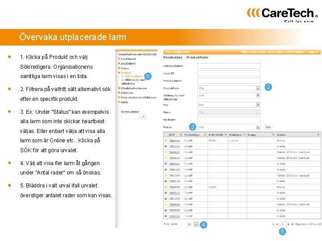This screenshot has height=241, width=322.
Task: Go to last results page icon
Action: pyautogui.click(x=292, y=224)
